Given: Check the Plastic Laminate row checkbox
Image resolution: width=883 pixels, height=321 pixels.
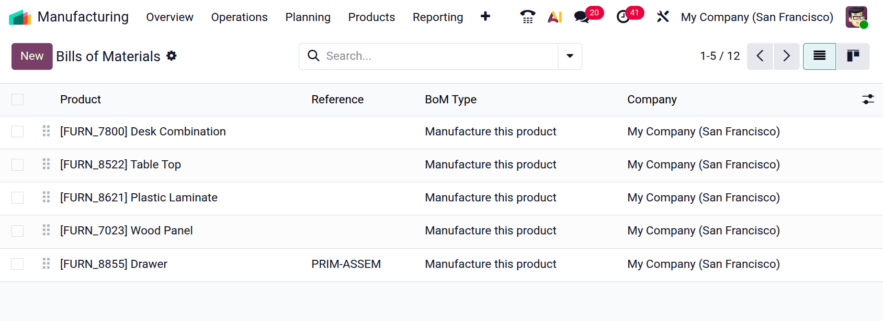Looking at the screenshot, I should (x=18, y=198).
